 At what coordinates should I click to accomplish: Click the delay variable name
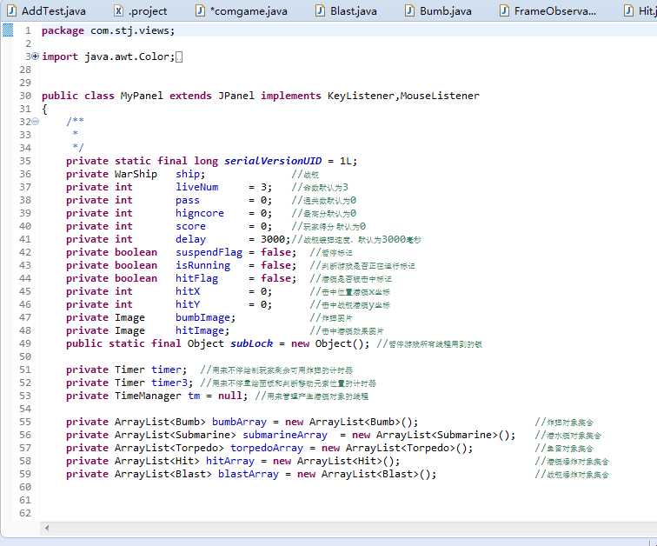pos(190,239)
